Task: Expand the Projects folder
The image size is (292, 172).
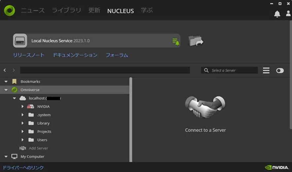Action: tap(22, 131)
